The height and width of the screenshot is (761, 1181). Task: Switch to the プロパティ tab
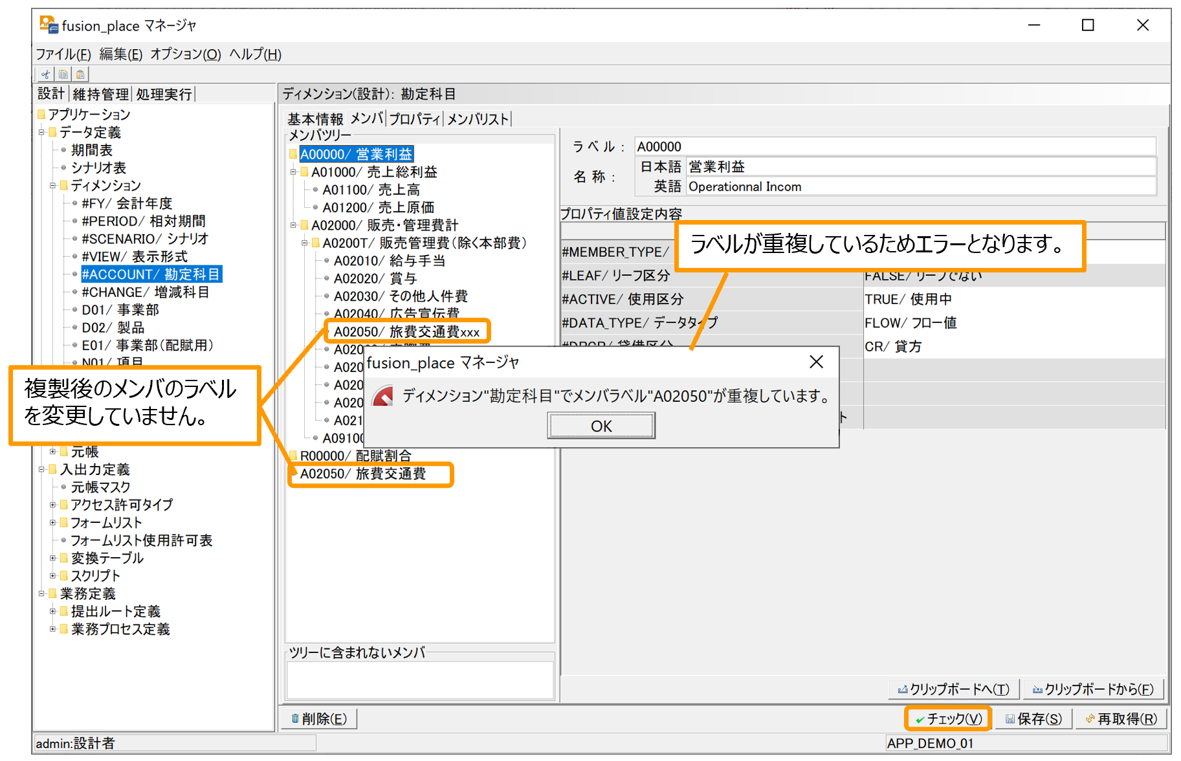coord(414,119)
